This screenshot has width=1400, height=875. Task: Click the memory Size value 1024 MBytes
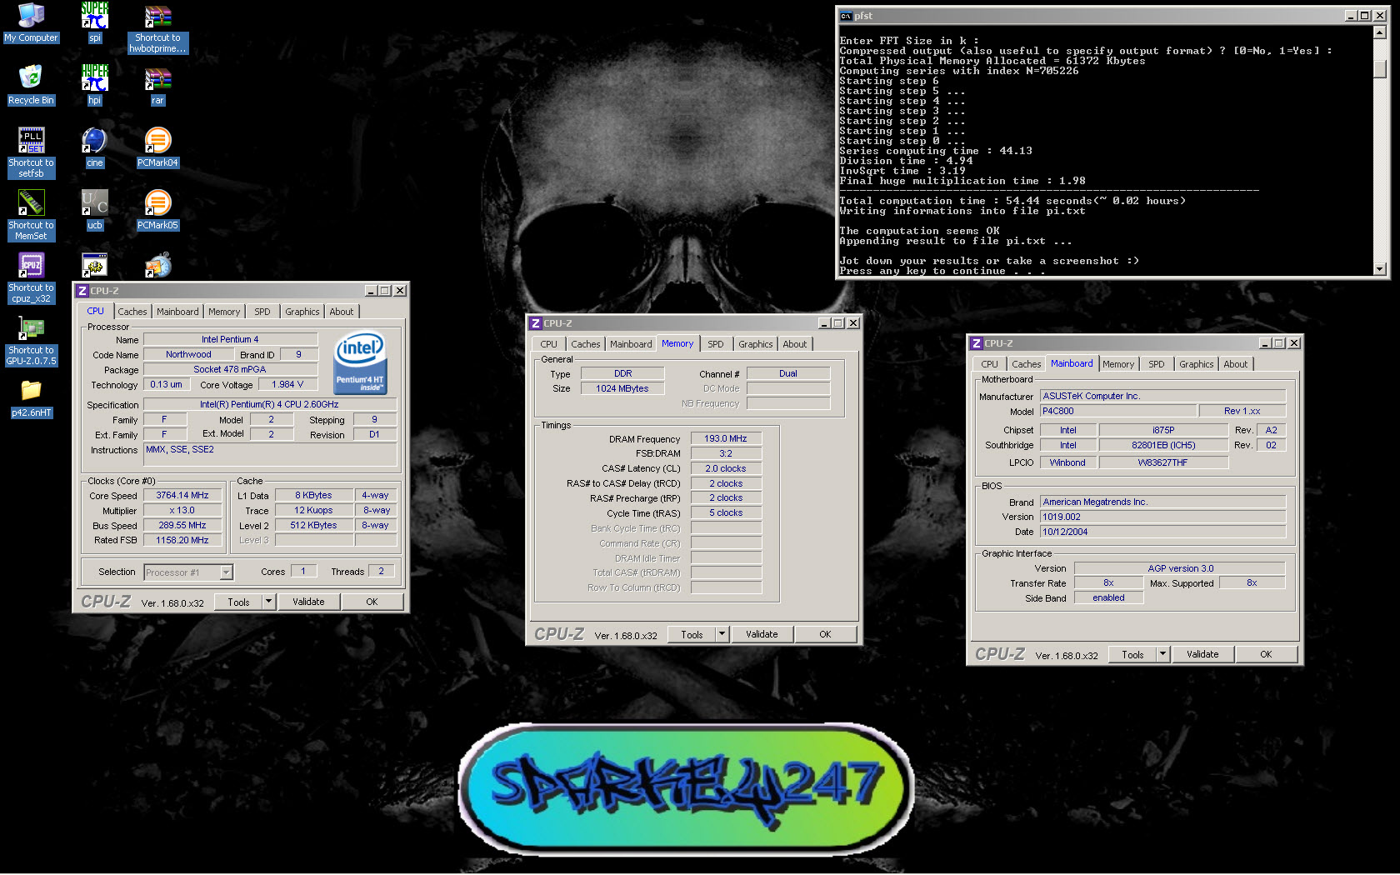[622, 388]
